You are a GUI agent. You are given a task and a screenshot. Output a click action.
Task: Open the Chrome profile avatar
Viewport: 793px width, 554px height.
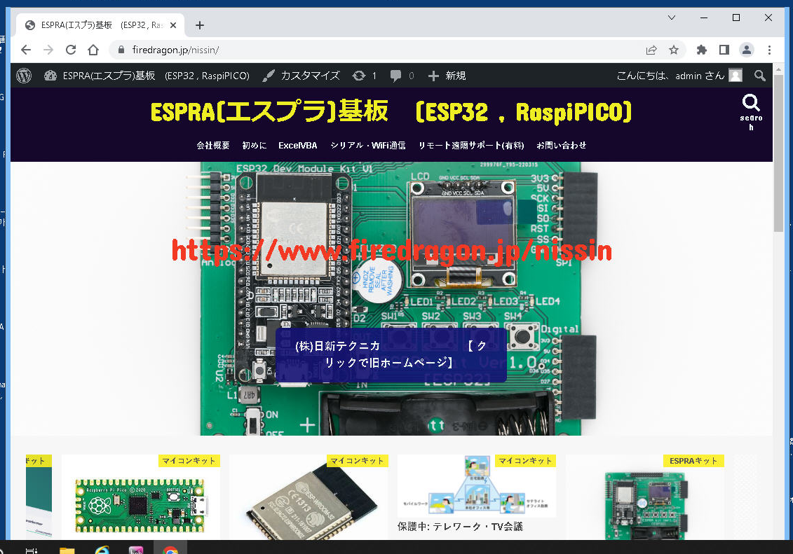(747, 50)
